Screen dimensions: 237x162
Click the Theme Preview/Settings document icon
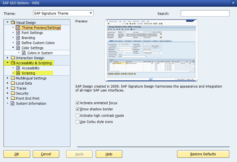pos(18,27)
